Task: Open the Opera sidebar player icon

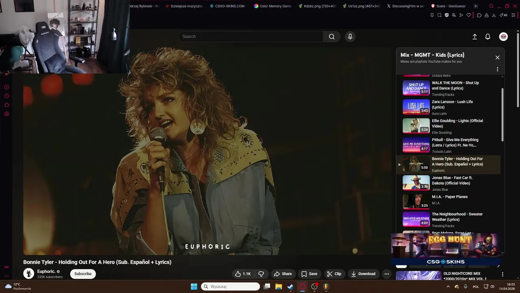Action: coord(6,87)
